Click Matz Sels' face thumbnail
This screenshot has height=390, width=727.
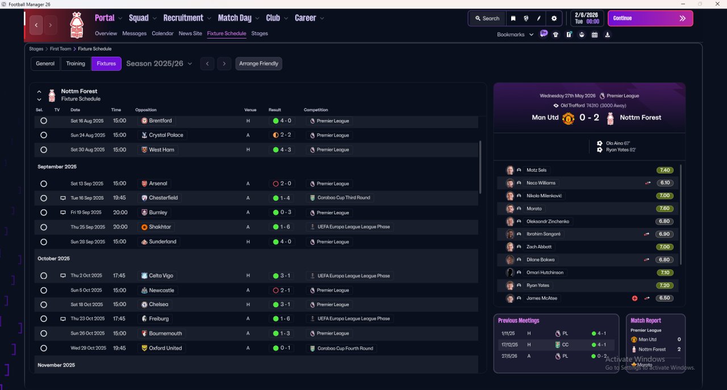[x=510, y=170]
